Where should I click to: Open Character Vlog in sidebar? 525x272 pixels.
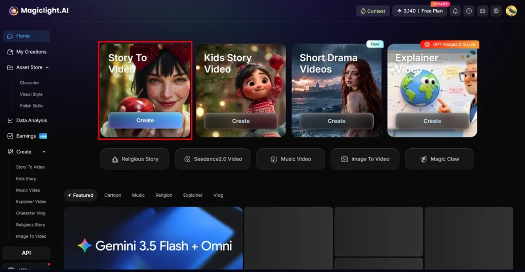(x=30, y=213)
